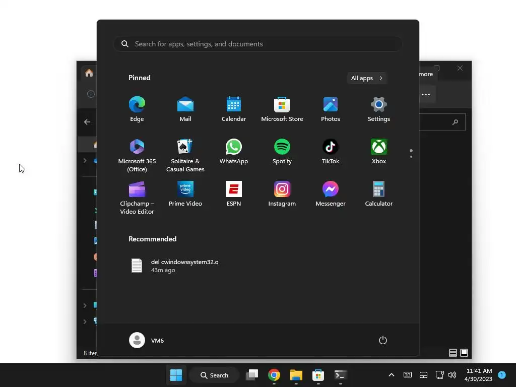Launch Prime Video
Image resolution: width=516 pixels, height=387 pixels.
click(185, 194)
